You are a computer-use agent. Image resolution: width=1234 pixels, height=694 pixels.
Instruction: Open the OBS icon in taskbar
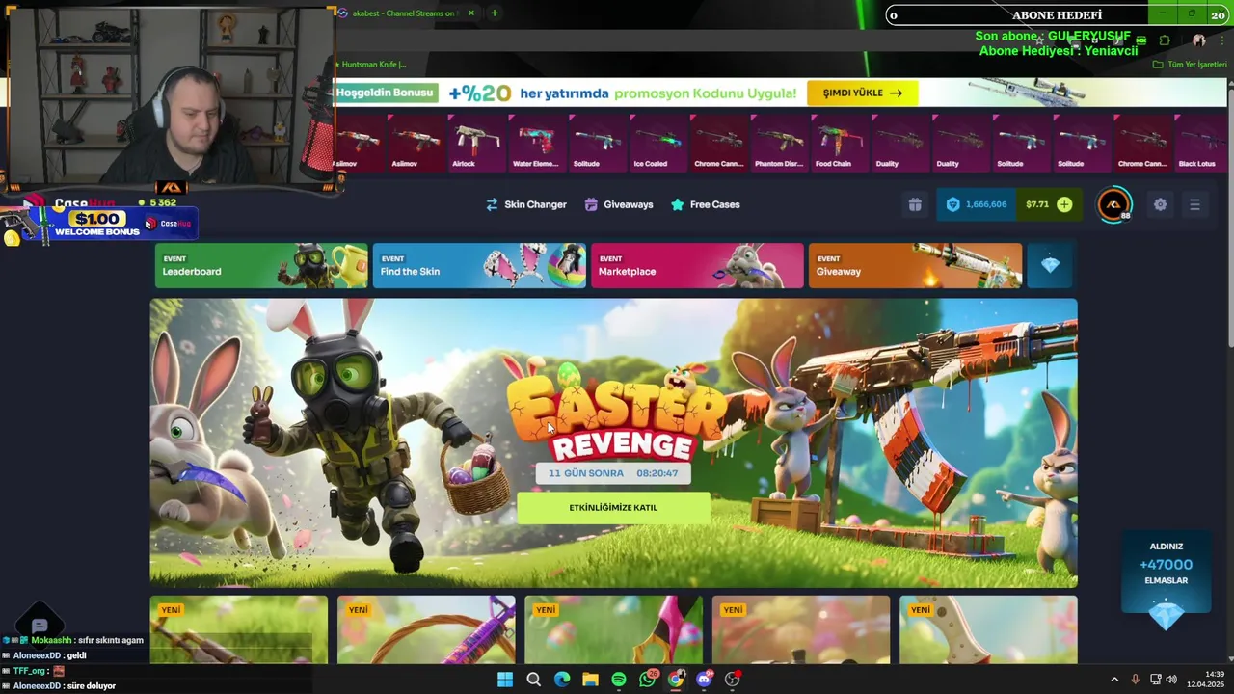tap(733, 680)
